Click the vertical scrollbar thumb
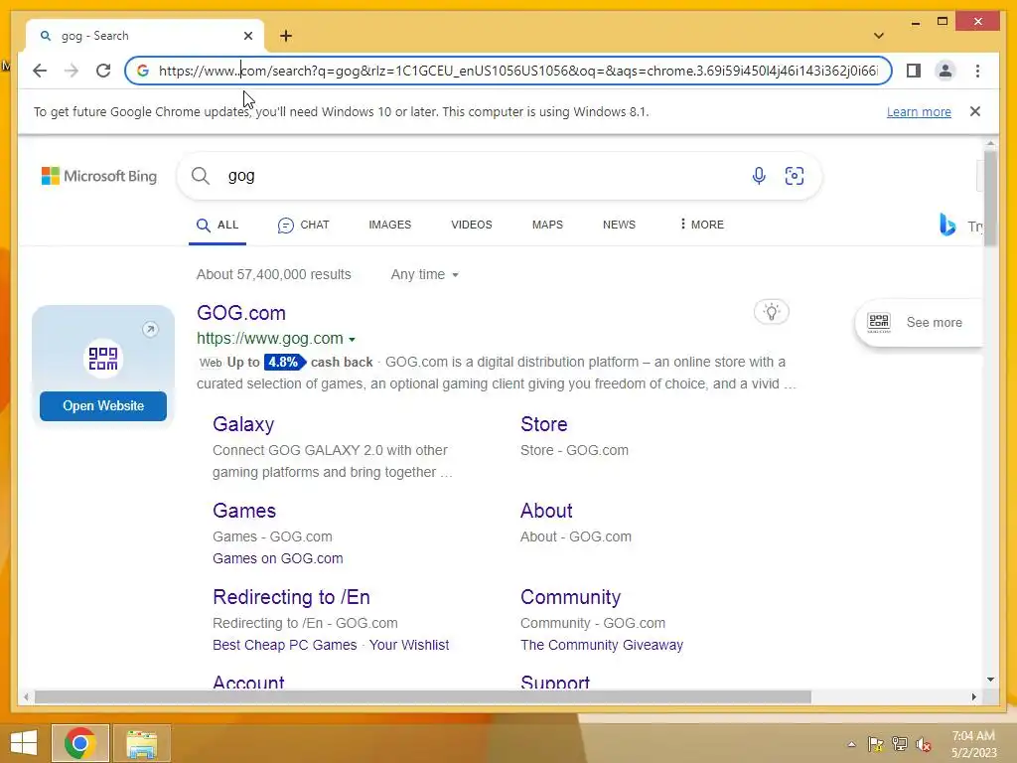This screenshot has width=1017, height=763. coord(990,198)
